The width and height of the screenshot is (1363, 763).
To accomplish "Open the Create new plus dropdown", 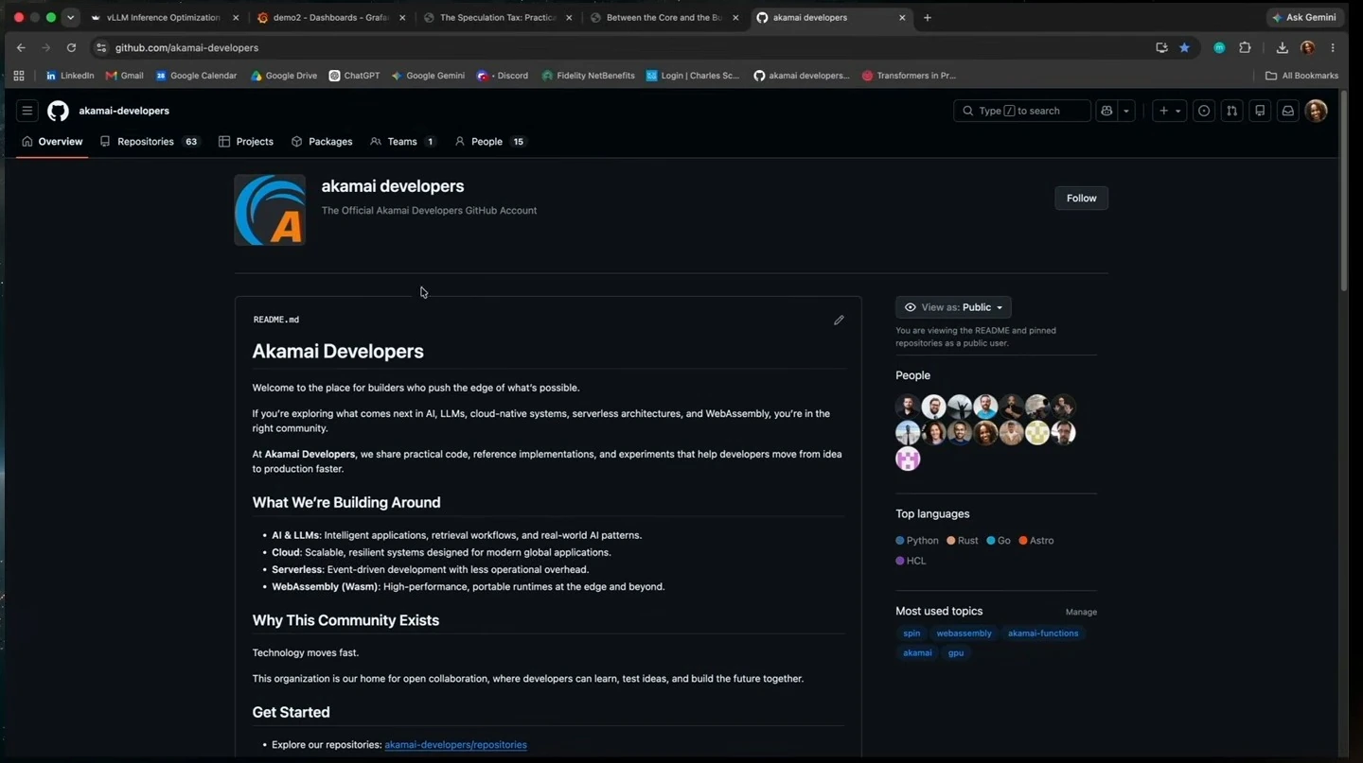I will click(1170, 111).
